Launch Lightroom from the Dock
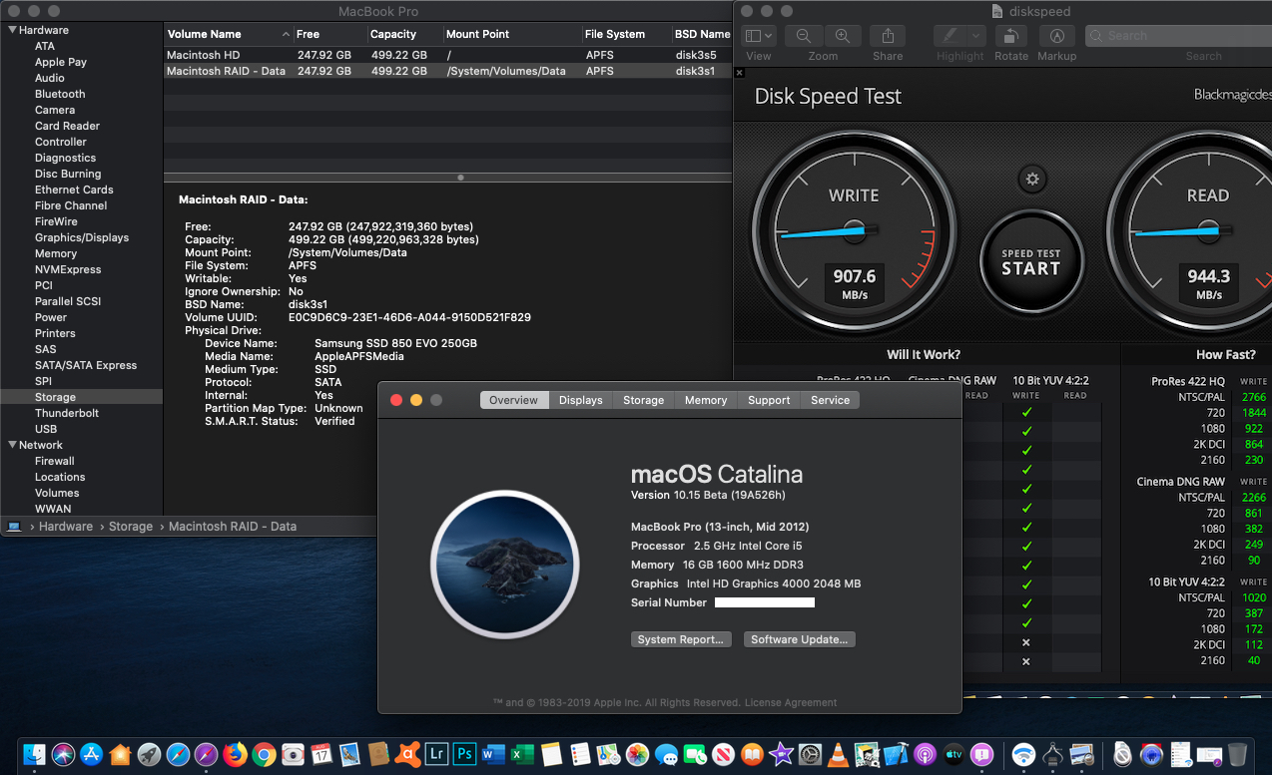This screenshot has height=775, width=1272. [x=436, y=754]
